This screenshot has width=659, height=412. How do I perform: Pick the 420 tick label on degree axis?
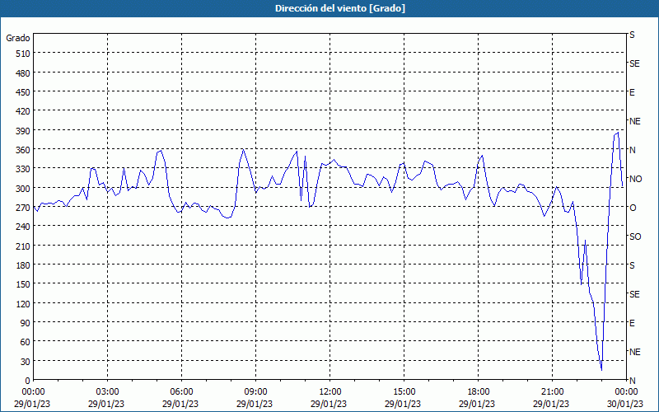point(23,111)
